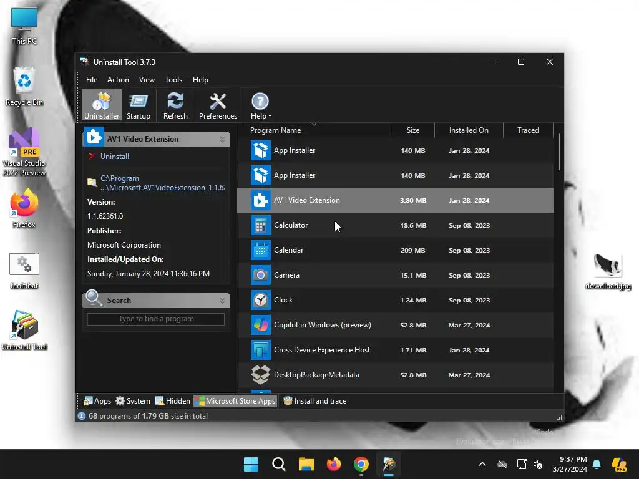639x479 pixels.
Task: Open the Help toolbar dropdown
Action: tap(260, 105)
